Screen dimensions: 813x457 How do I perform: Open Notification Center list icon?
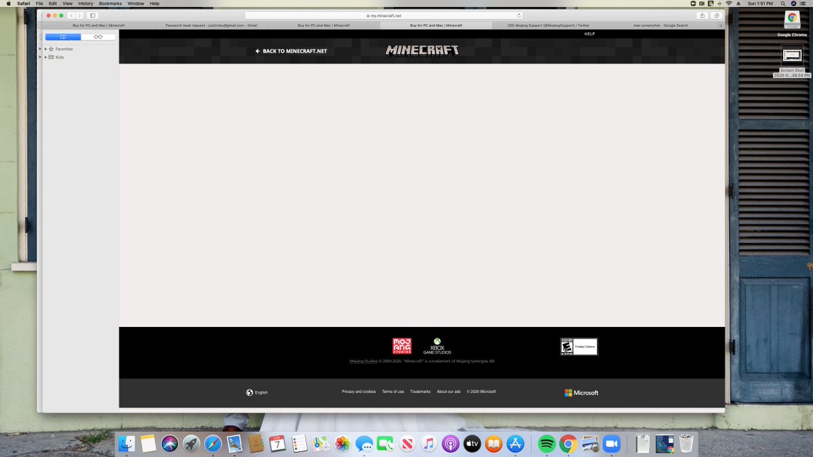coord(803,3)
